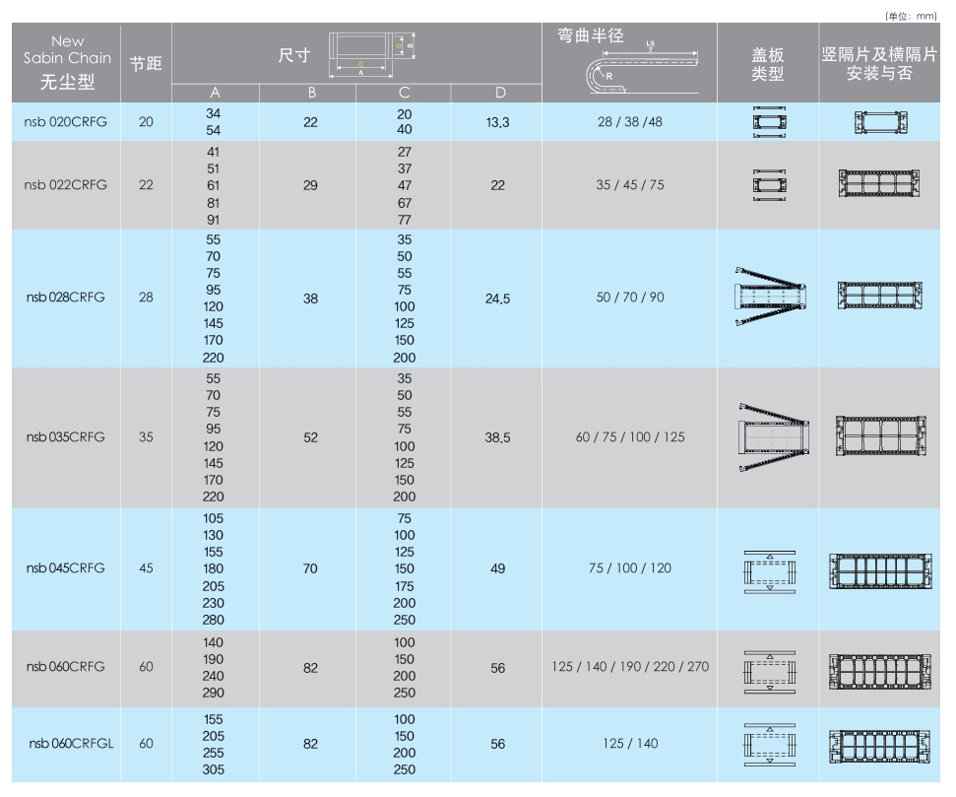Click column header B
Image resolution: width=956 pixels, height=797 pixels.
pyautogui.click(x=311, y=93)
